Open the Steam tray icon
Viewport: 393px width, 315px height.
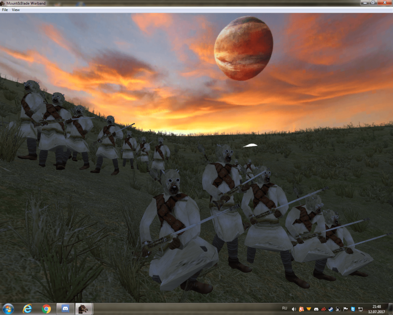(x=331, y=309)
